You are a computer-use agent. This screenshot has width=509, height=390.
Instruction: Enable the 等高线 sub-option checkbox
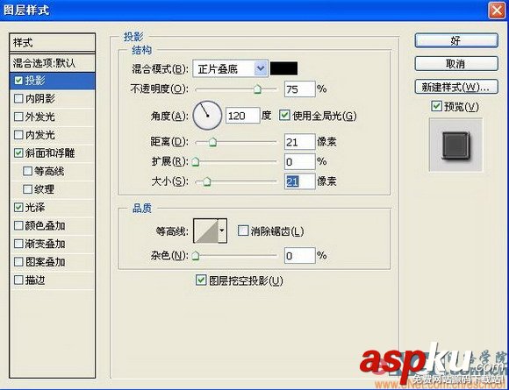coord(27,171)
